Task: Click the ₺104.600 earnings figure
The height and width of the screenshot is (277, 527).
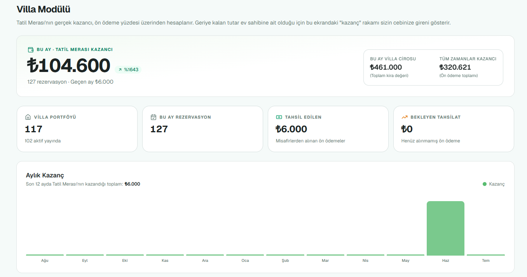Action: (69, 65)
